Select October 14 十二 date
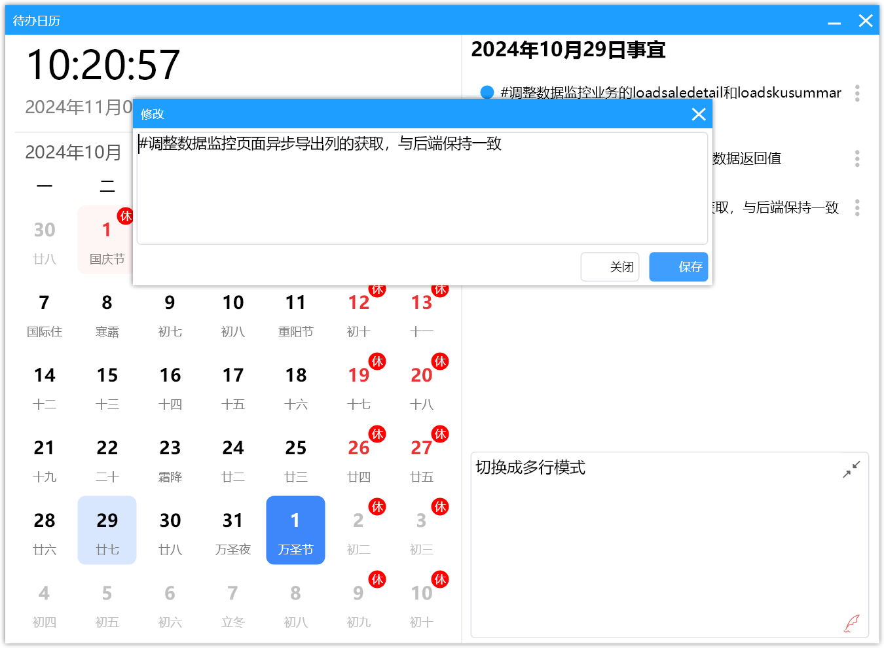Viewport: 884px width, 648px height. click(45, 385)
